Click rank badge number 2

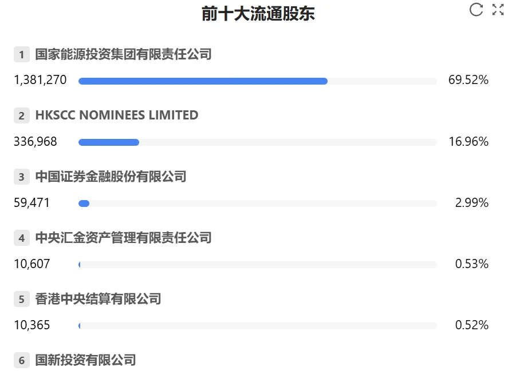tap(21, 116)
